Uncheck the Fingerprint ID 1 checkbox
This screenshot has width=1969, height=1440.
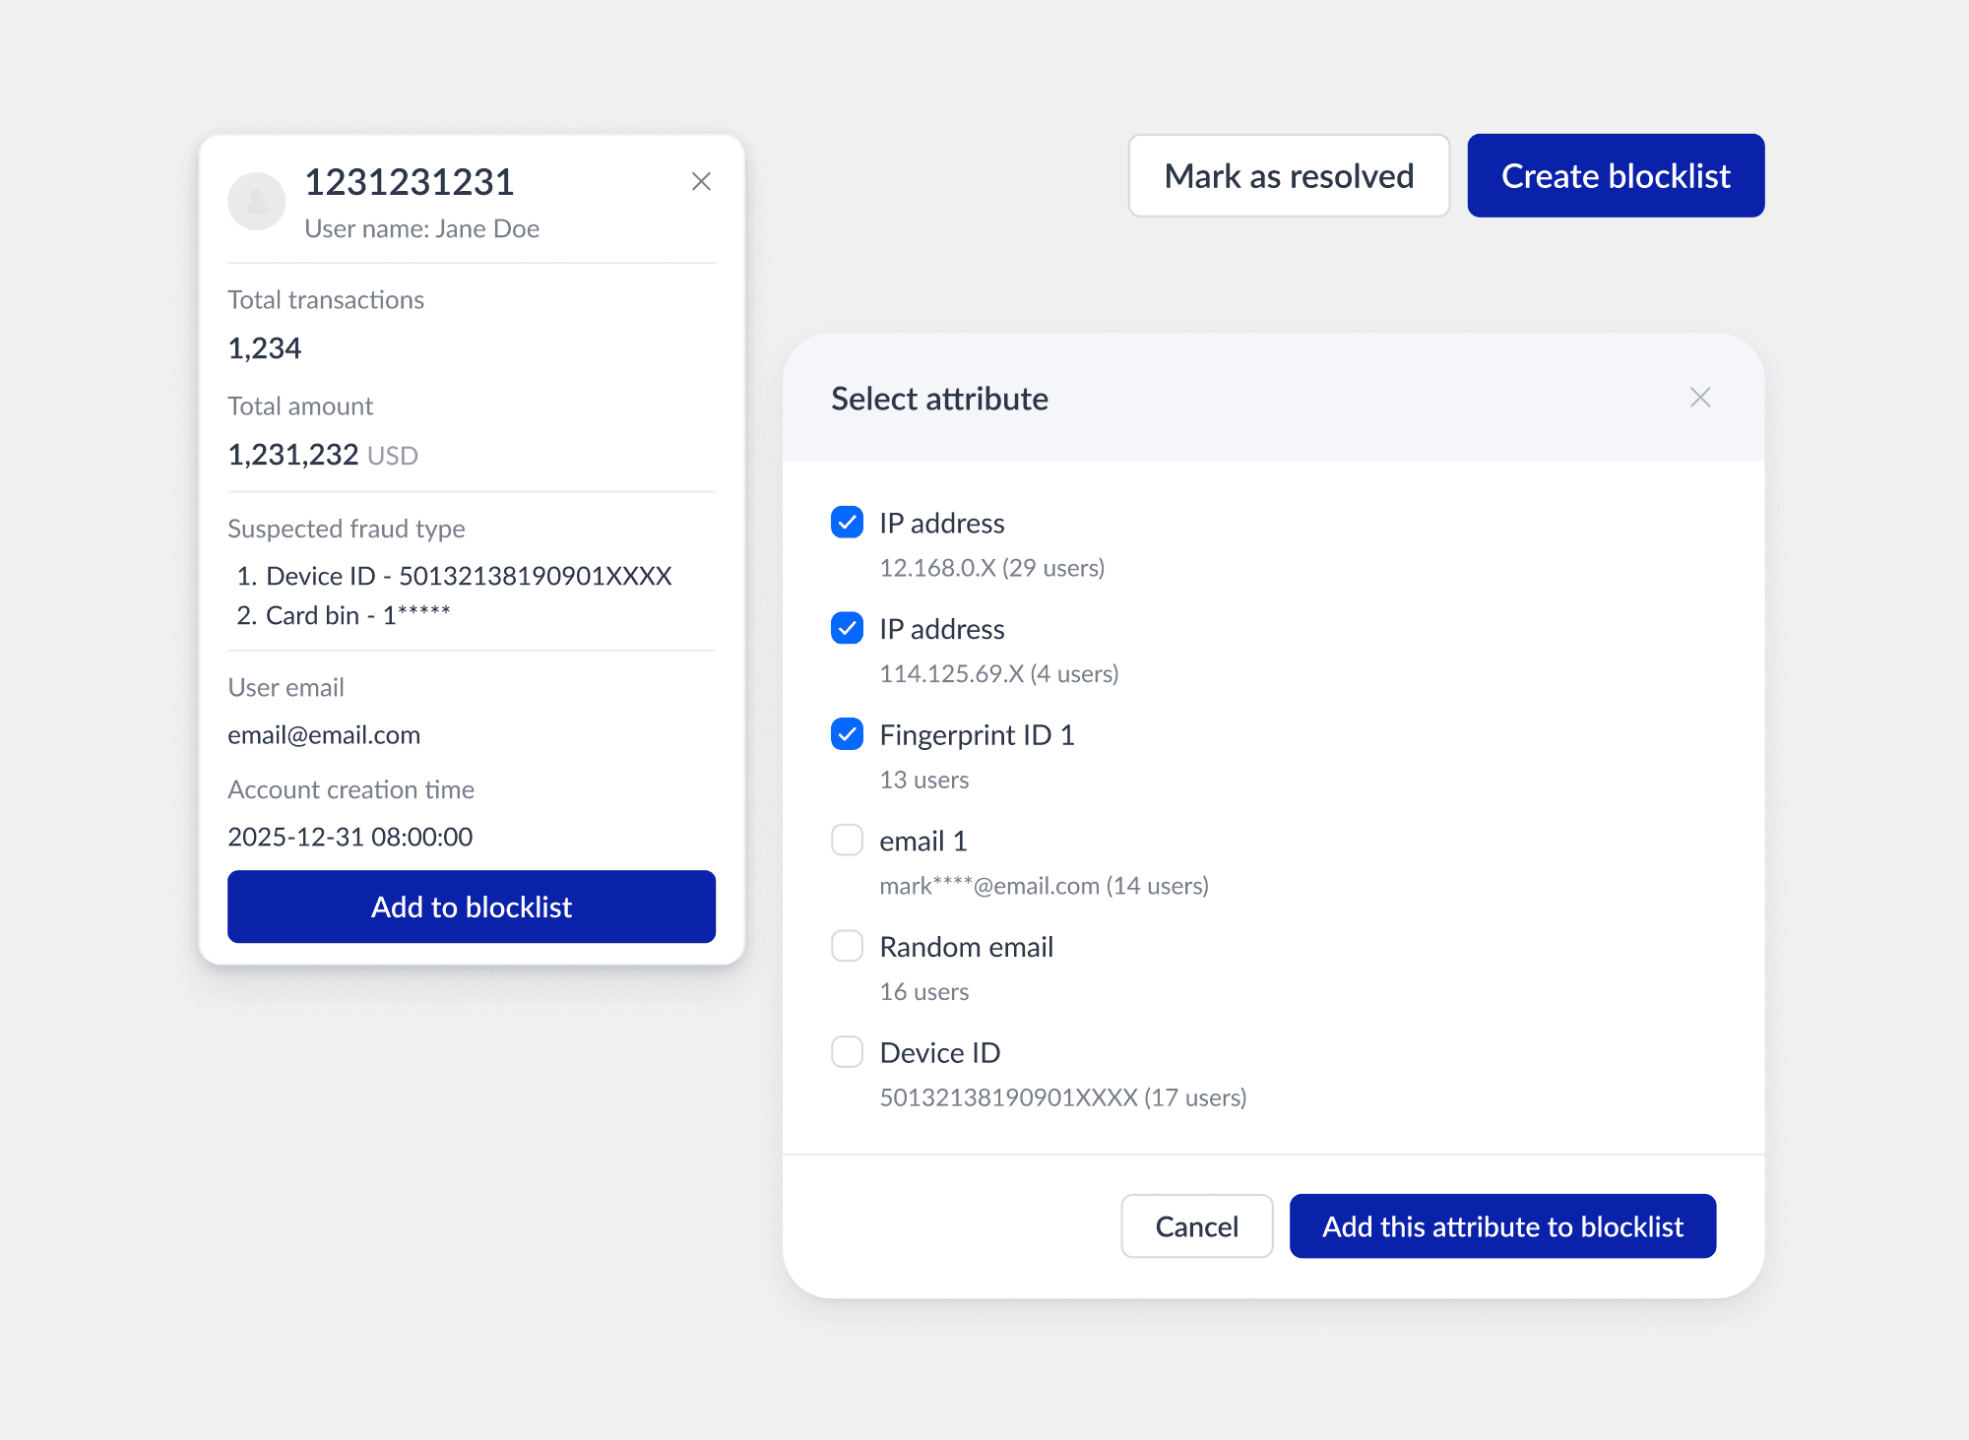847,734
